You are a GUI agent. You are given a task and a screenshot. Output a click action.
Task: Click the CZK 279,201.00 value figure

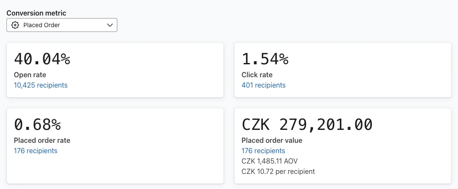coord(307,124)
